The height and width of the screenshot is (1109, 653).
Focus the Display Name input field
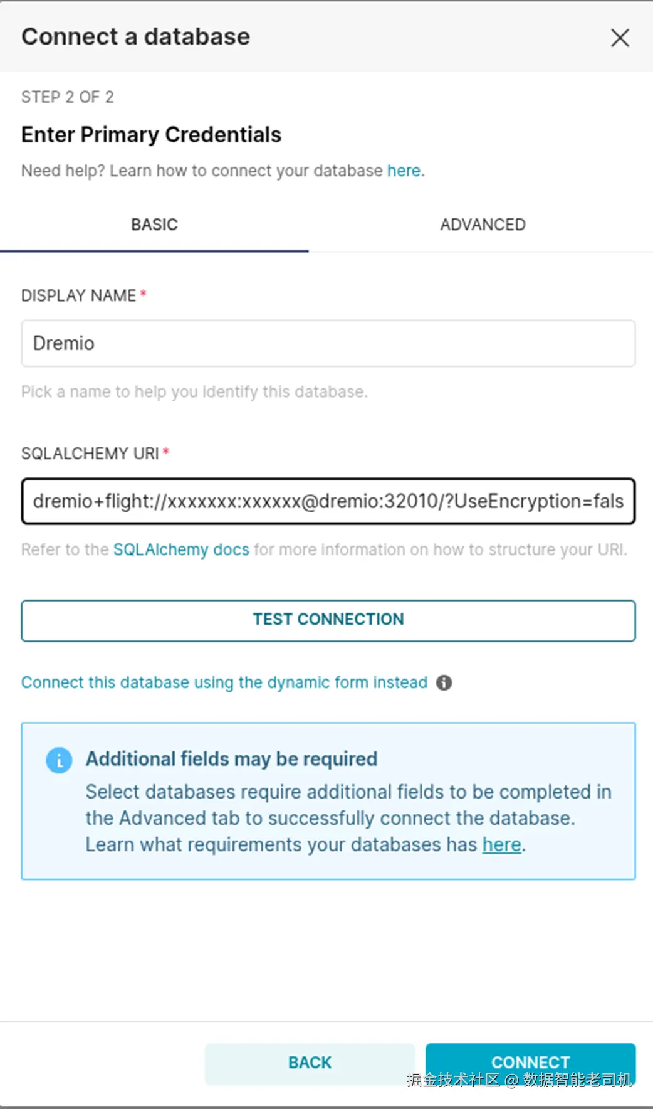pos(328,343)
